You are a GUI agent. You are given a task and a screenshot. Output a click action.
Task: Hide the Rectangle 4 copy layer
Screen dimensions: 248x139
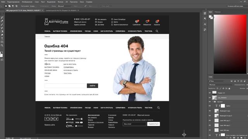point(210,111)
